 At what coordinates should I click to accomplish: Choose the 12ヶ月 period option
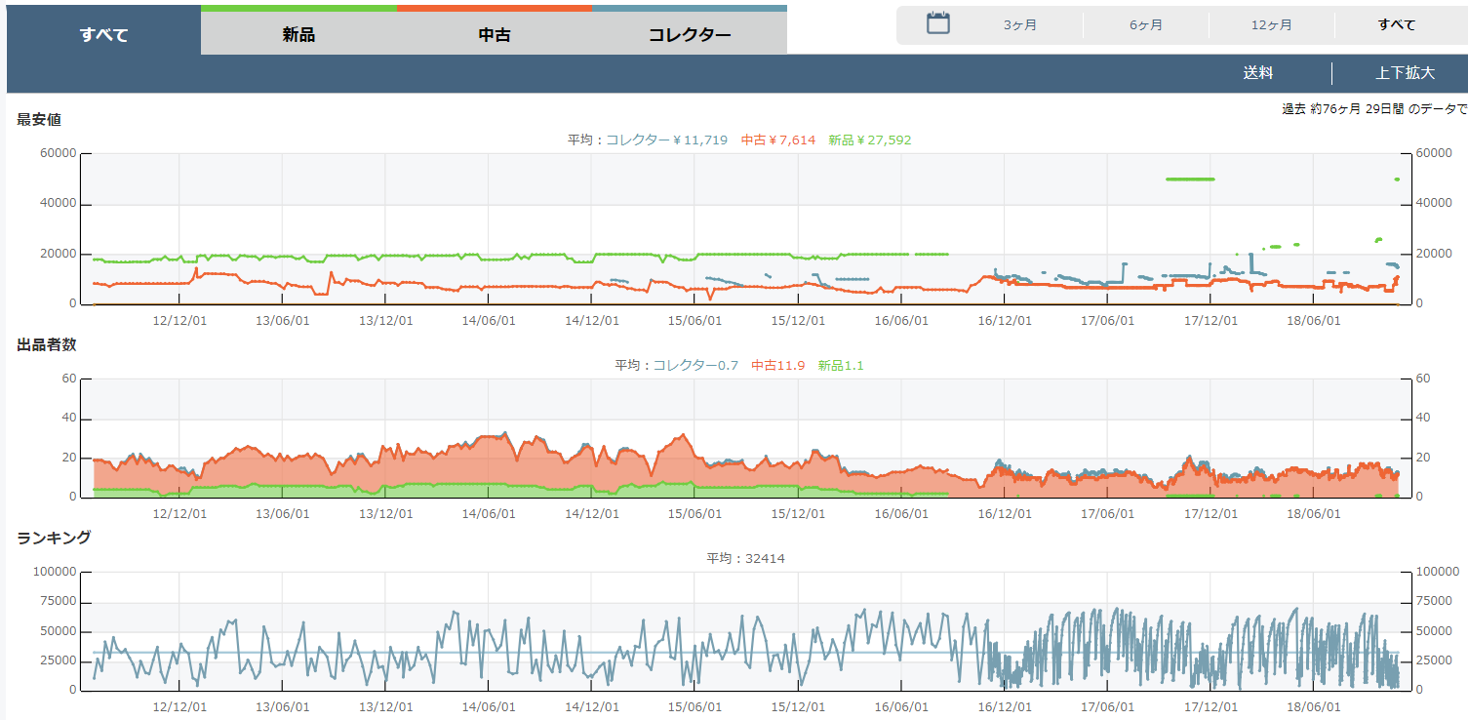pos(1271,25)
